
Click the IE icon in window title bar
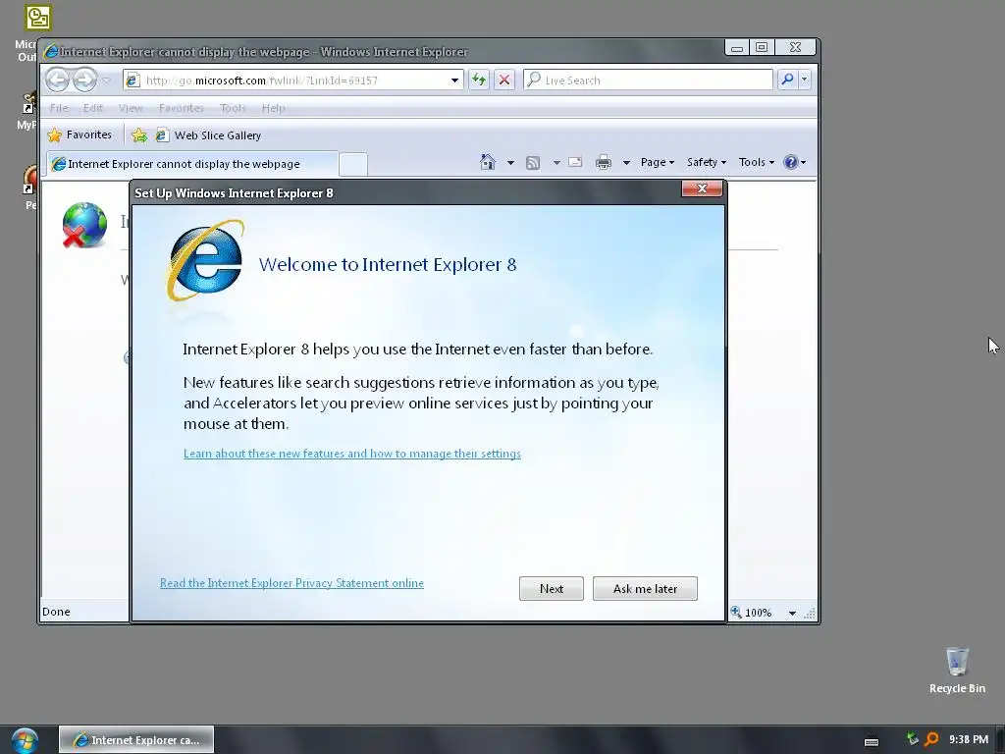click(x=51, y=51)
